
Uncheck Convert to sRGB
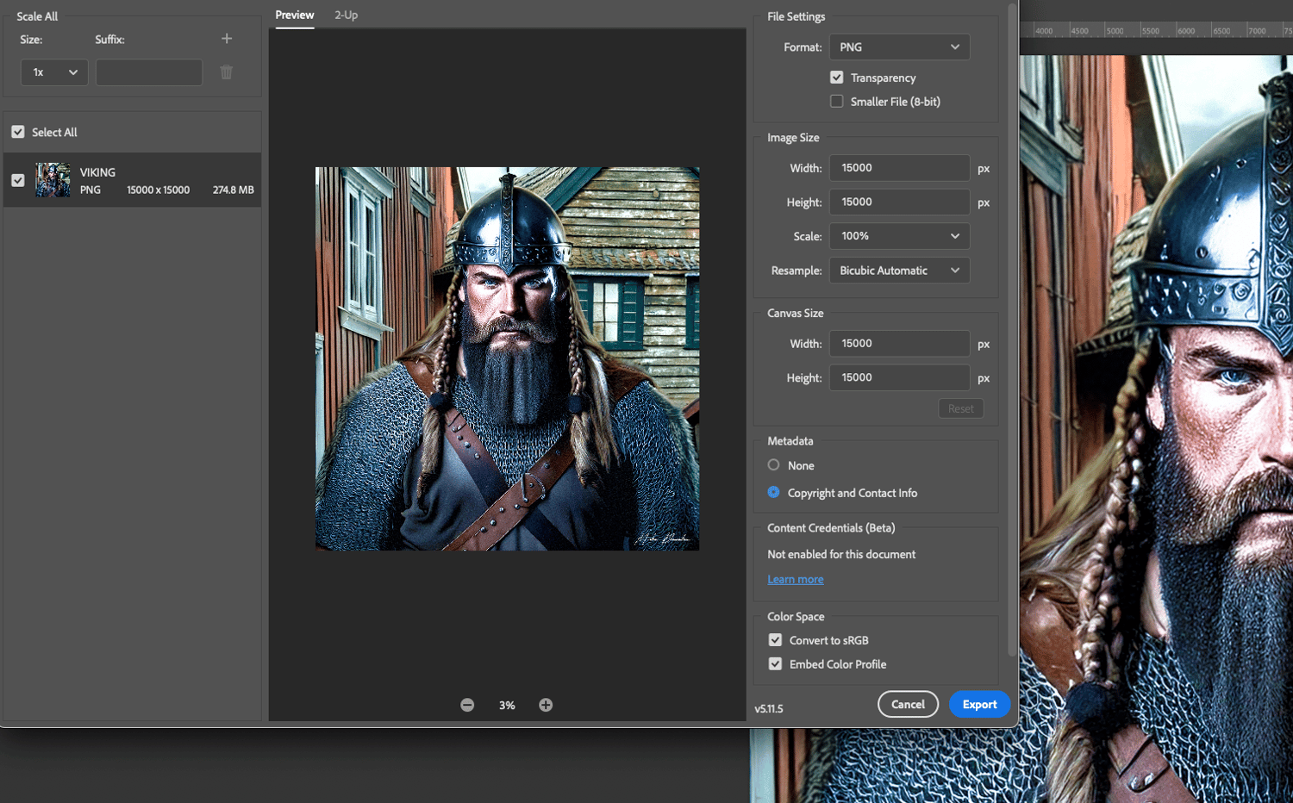tap(775, 640)
